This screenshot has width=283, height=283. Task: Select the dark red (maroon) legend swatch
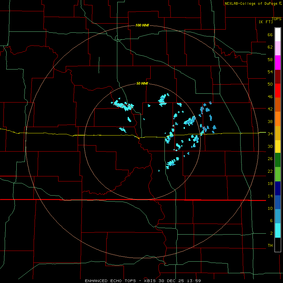(x=278, y=77)
